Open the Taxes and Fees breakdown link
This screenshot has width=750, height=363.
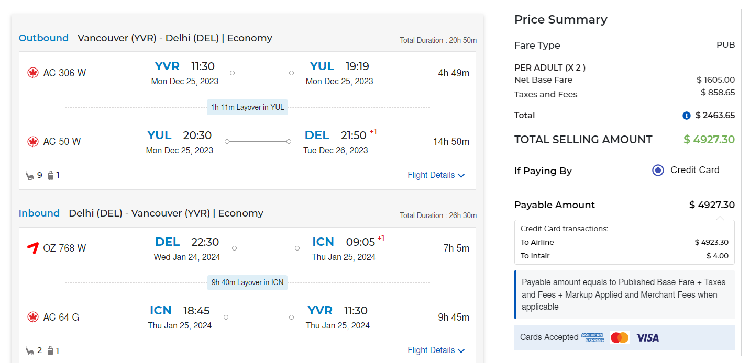545,95
